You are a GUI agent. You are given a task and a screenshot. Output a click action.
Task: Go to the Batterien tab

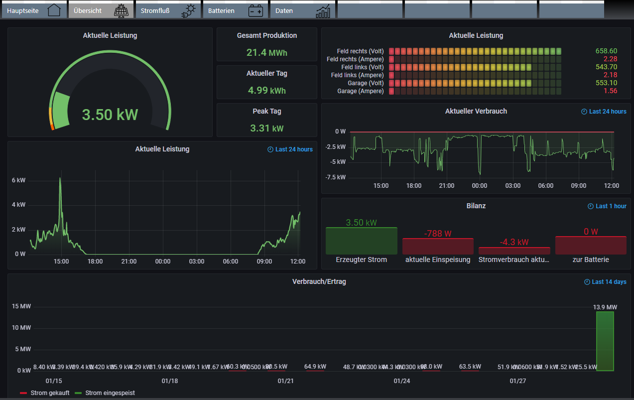[x=236, y=10]
